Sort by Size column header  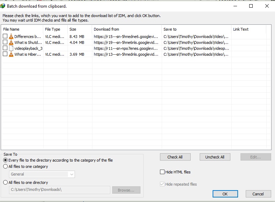[79, 29]
